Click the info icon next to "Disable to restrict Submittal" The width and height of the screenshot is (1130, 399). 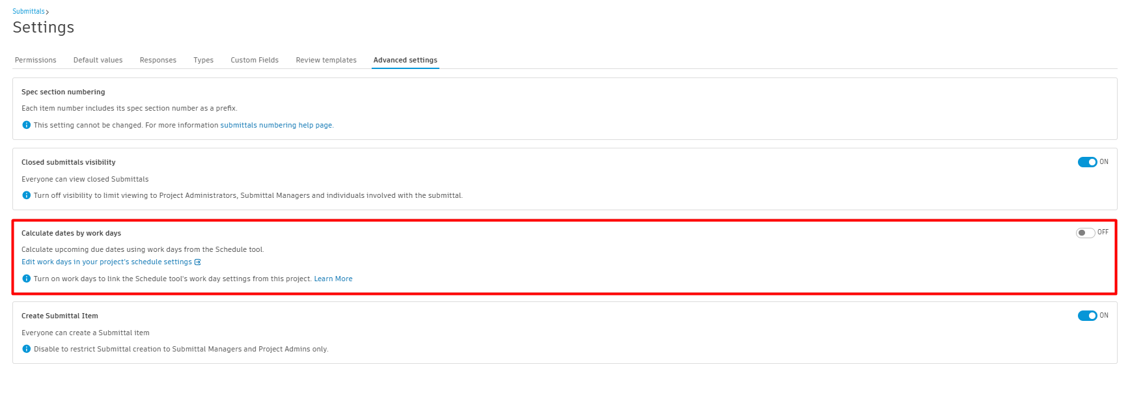click(x=26, y=349)
